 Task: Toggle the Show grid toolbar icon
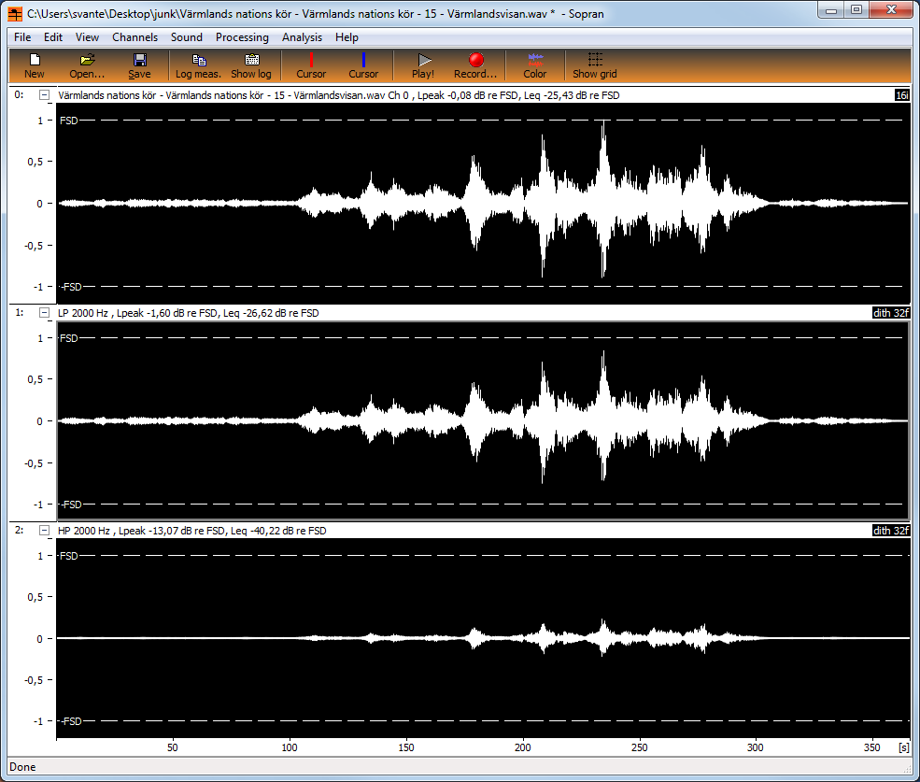pos(594,65)
